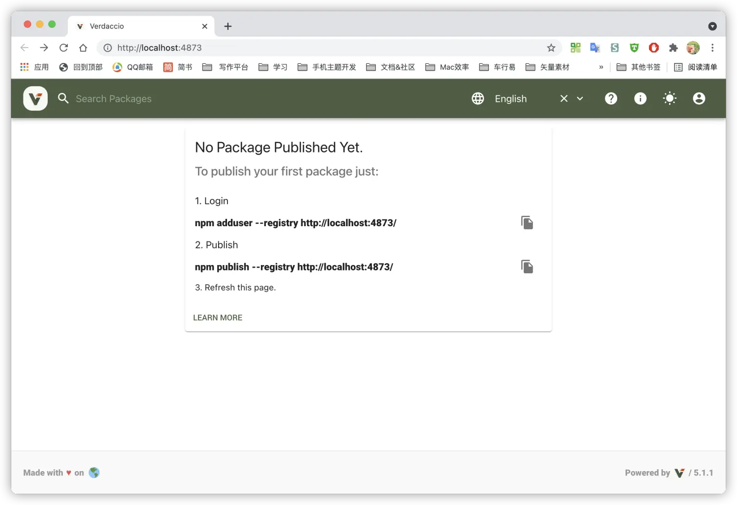
Task: Copy the npm adduser command
Action: pyautogui.click(x=527, y=223)
